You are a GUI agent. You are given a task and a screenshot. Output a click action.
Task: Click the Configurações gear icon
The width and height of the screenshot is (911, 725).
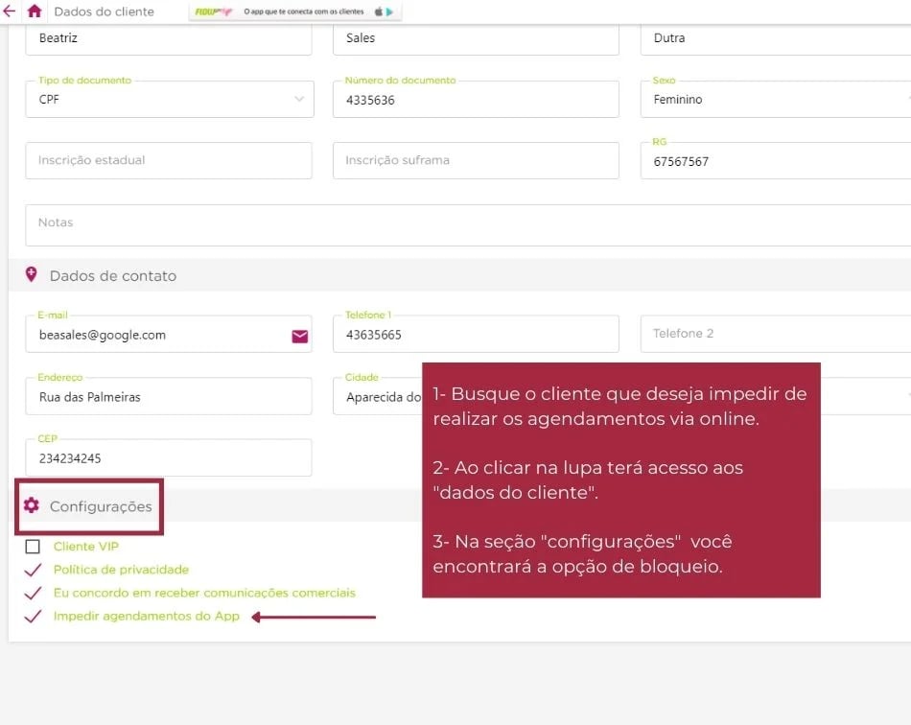tap(32, 505)
